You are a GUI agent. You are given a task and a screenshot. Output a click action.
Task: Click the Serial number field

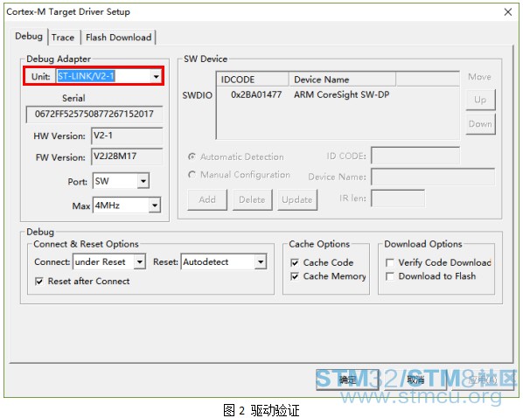pyautogui.click(x=94, y=114)
